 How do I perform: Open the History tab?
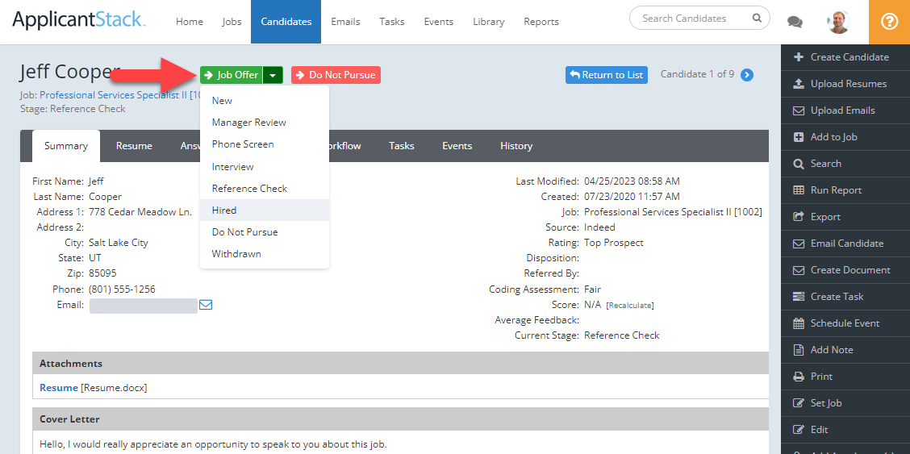[x=516, y=146]
